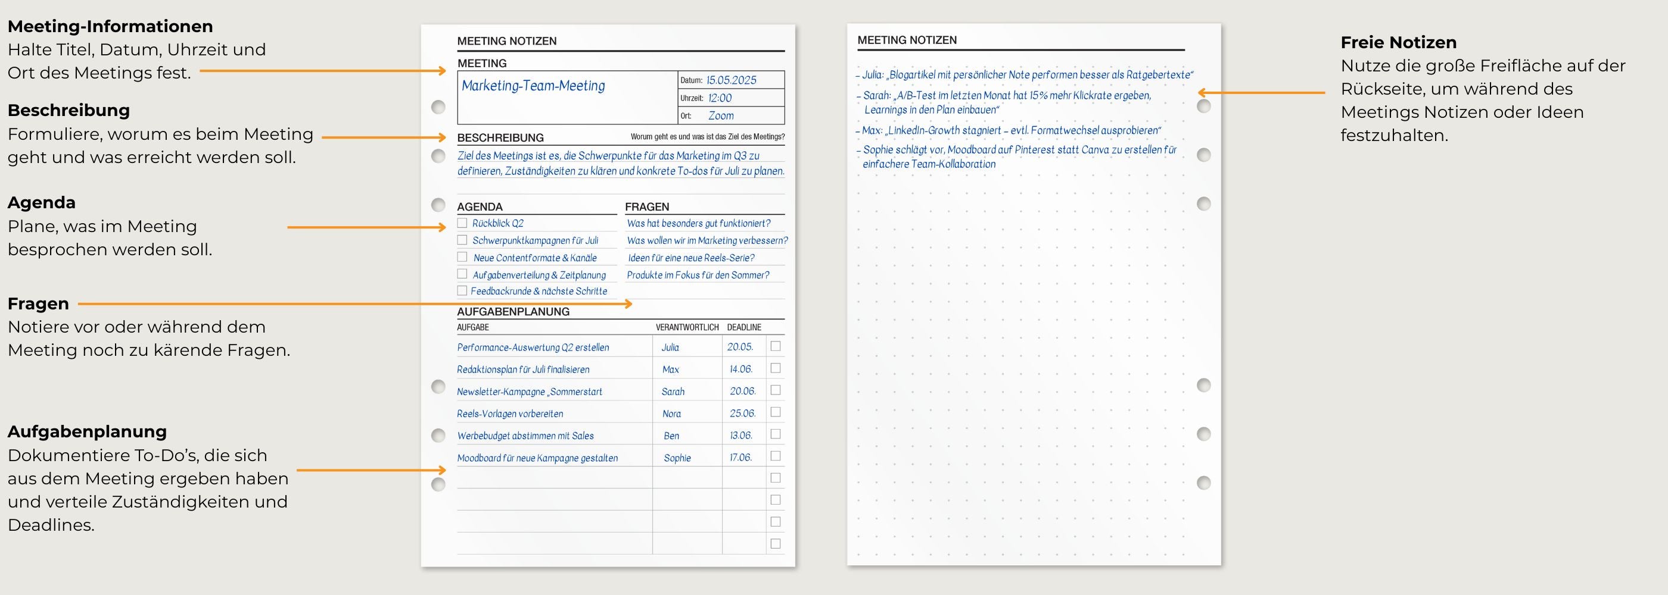Image resolution: width=1668 pixels, height=595 pixels.
Task: Click the Ort field containing 'Zoom'
Action: click(721, 116)
